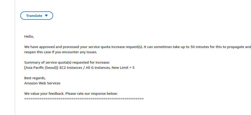Screen dimensions: 251x115
Task: Click the "New Limit = 5" value
Action: [x=123, y=68]
